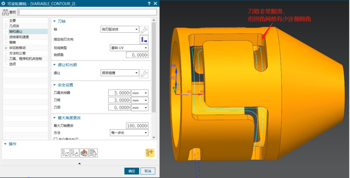
Task: Select 进给率和速度 in the left tree
Action: coord(19,37)
